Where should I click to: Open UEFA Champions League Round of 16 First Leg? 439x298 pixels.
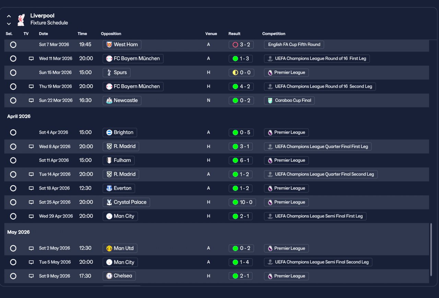317,59
